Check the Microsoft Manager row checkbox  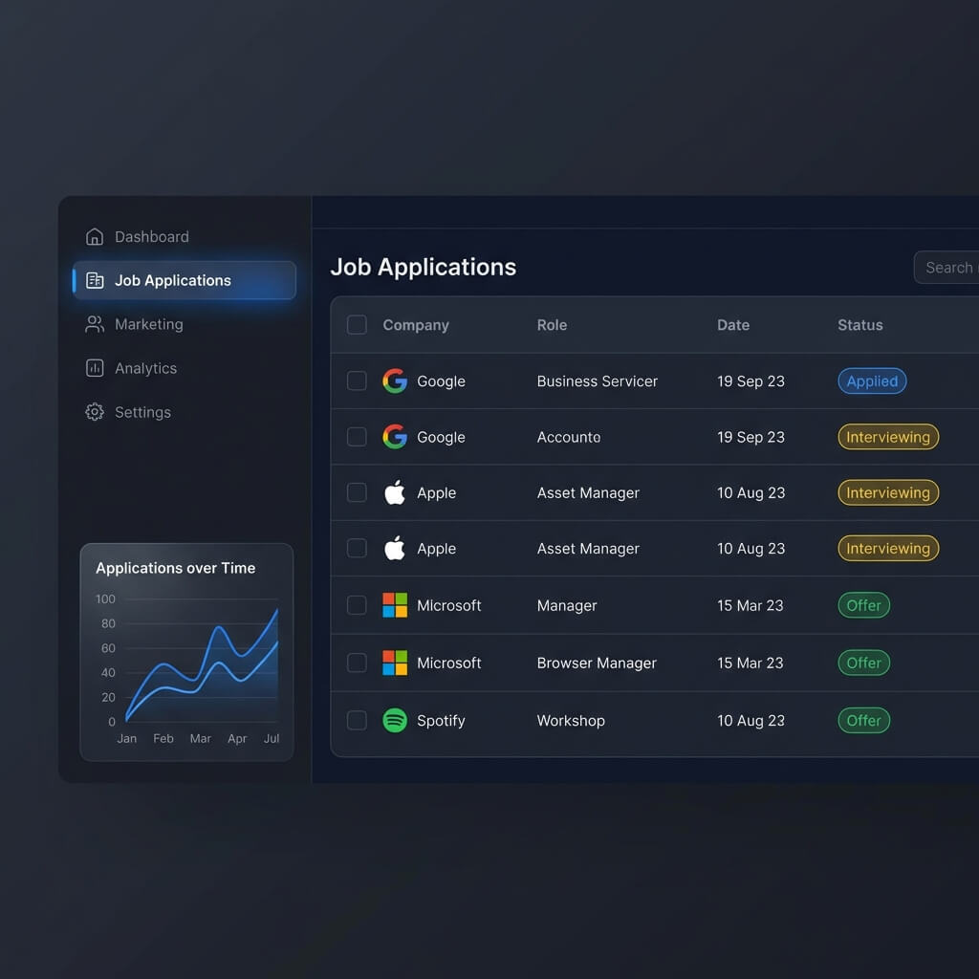click(x=356, y=605)
